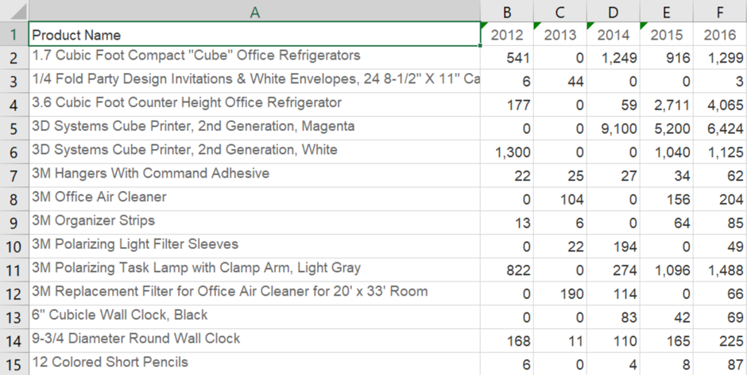Select the 4,065 value in column F

click(x=719, y=105)
